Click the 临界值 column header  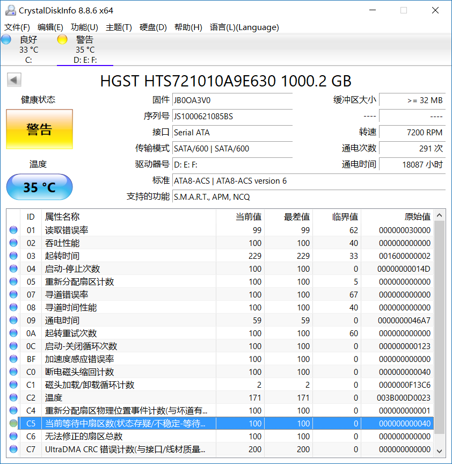pyautogui.click(x=337, y=216)
